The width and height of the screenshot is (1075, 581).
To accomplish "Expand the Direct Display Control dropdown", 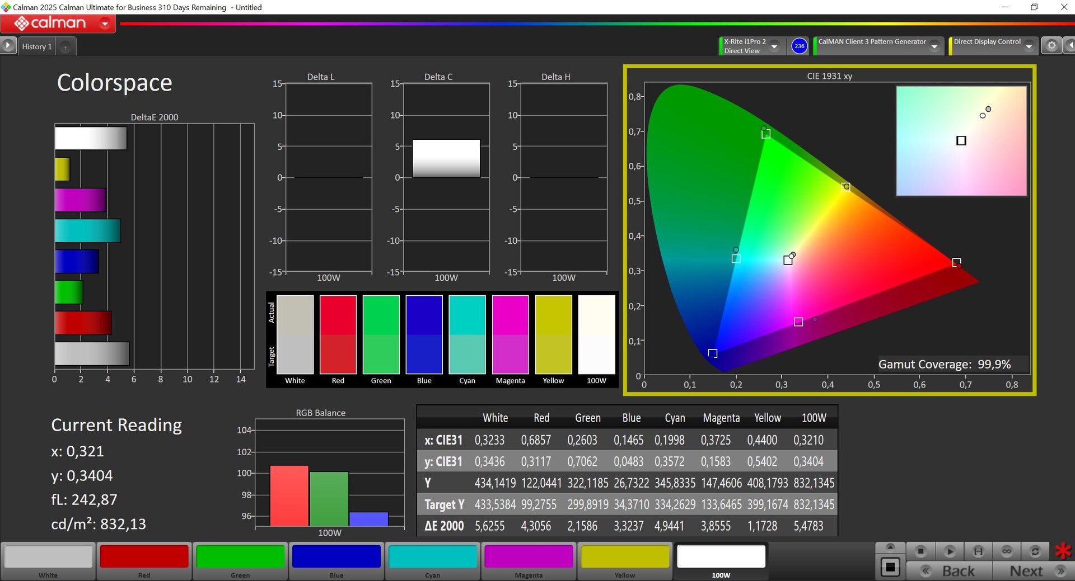I will [x=1029, y=46].
